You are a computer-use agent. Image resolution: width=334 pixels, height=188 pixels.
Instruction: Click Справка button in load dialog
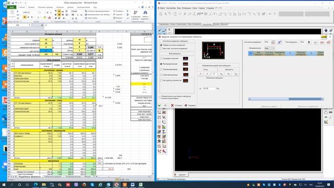(x=190, y=105)
